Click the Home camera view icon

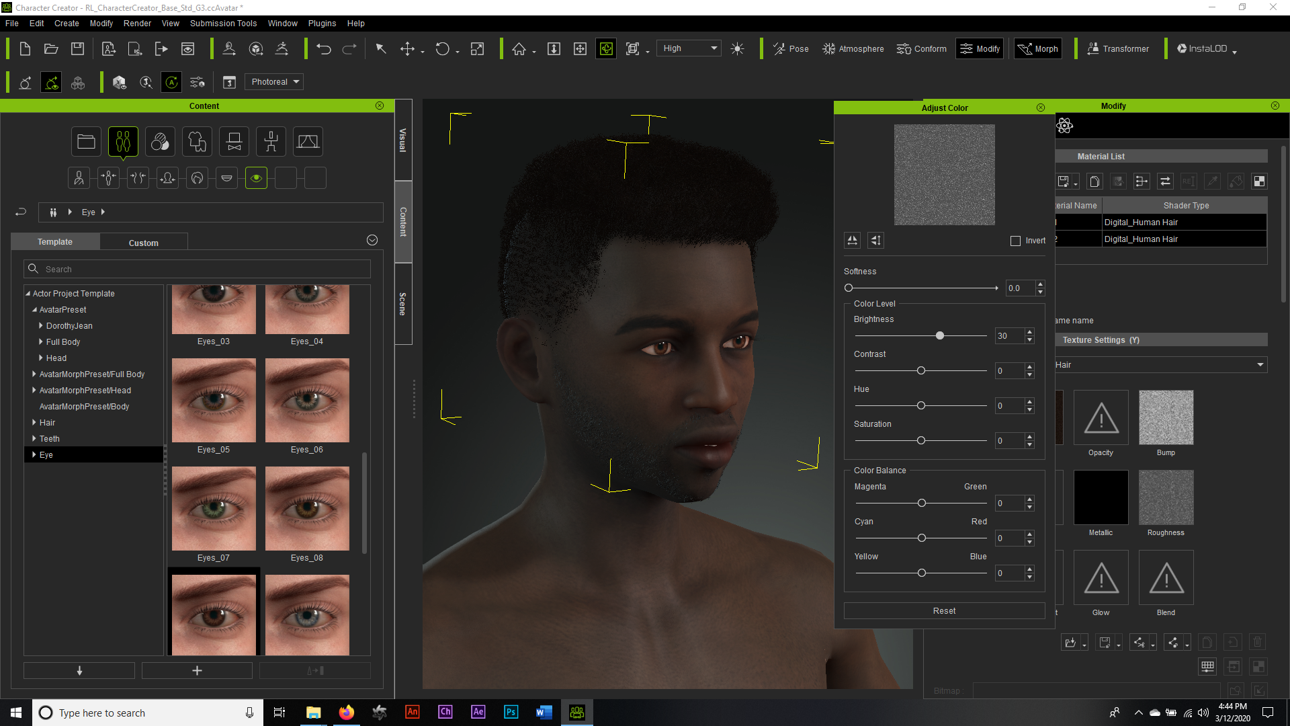tap(519, 48)
